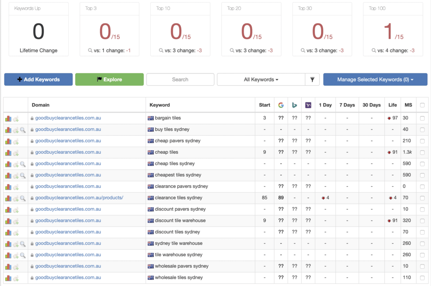Screen dimensions: 431x286
Task: Select the cheap tiles row checkbox
Action: (422, 152)
